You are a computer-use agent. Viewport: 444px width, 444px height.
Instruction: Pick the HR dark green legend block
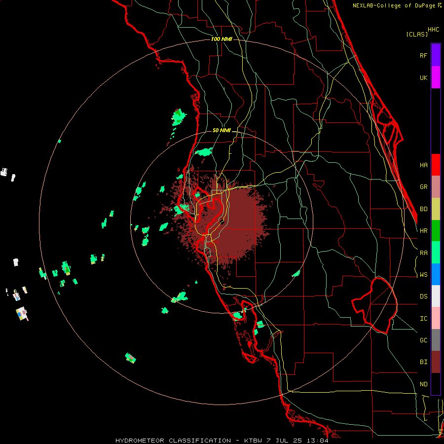tap(436, 231)
